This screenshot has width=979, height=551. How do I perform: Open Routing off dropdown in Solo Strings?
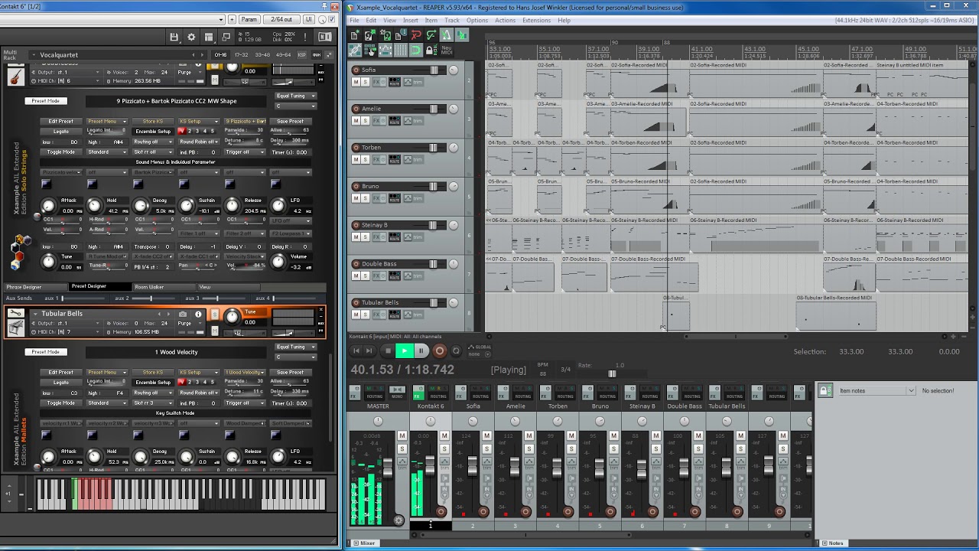point(153,142)
